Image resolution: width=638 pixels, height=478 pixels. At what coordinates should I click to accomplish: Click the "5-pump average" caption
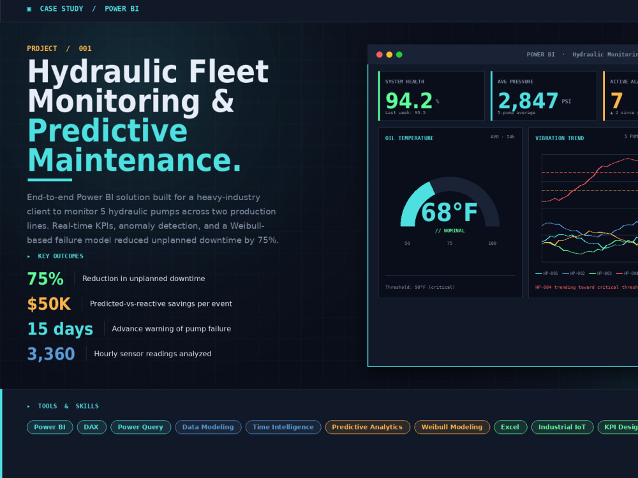point(516,113)
